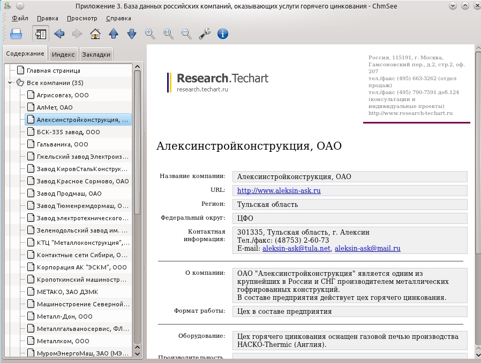The image size is (481, 363).
Task: Select КТЦ "Металлоконструкция" entry
Action: click(83, 243)
